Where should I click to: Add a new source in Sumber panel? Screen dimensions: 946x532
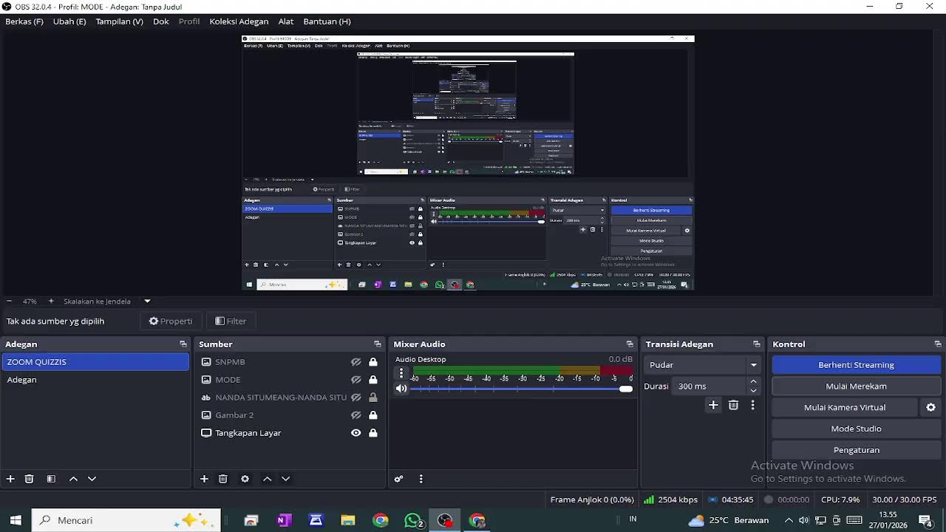(204, 479)
